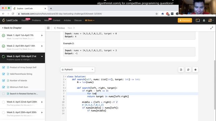This screenshot has height=121, width=216.
Task: Open the Python3 language dropdown
Action: pos(77,70)
